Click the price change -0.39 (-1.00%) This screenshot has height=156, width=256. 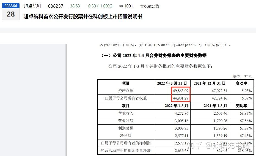[x=100, y=6]
